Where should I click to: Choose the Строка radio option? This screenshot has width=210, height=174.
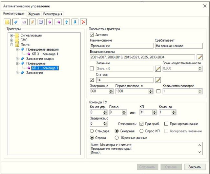pyautogui.click(x=92, y=138)
